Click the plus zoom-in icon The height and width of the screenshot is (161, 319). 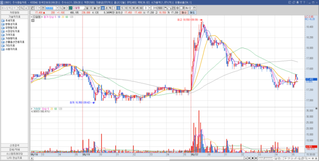[313, 158]
